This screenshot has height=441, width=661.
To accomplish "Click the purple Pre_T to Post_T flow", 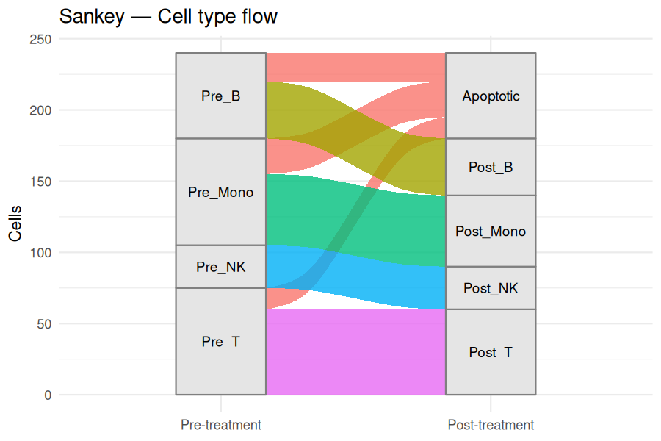I will pyautogui.click(x=355, y=352).
